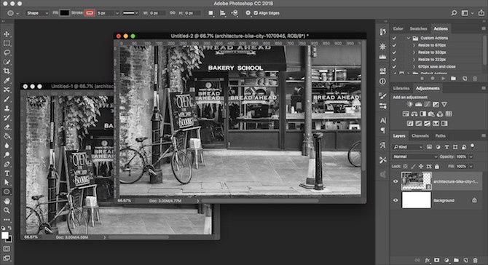Open the Normal blend mode dropdown
Screen dimensions: 488x265
(x=415, y=157)
